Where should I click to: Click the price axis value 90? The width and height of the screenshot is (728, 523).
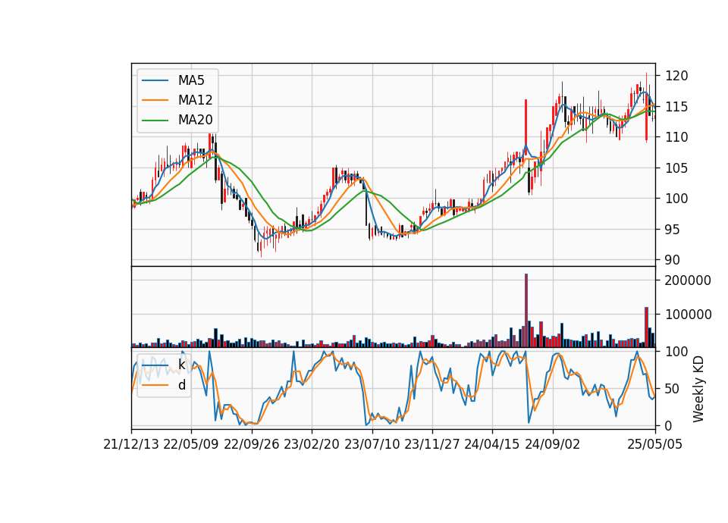(x=673, y=260)
